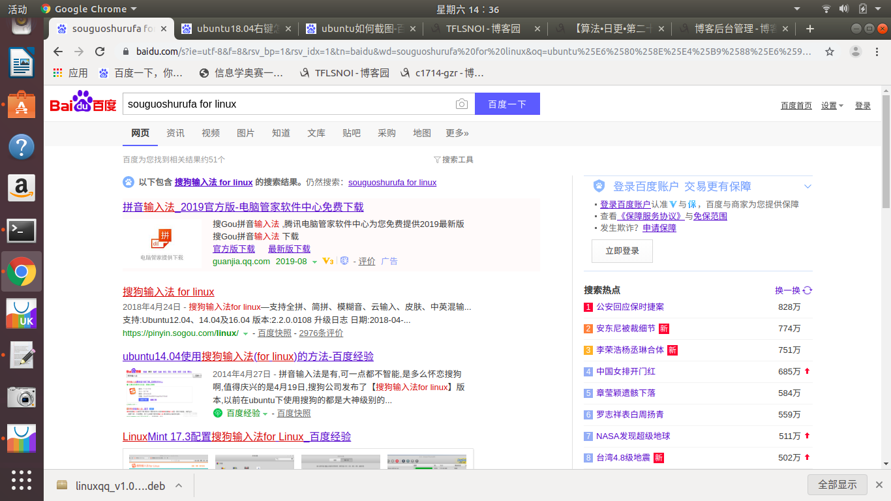Switch to the 图片 search tab
This screenshot has width=891, height=501.
[246, 133]
